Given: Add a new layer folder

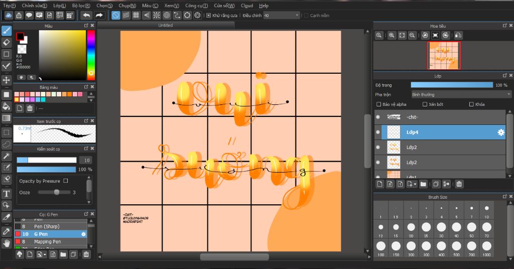Looking at the screenshot, I should click(423, 184).
